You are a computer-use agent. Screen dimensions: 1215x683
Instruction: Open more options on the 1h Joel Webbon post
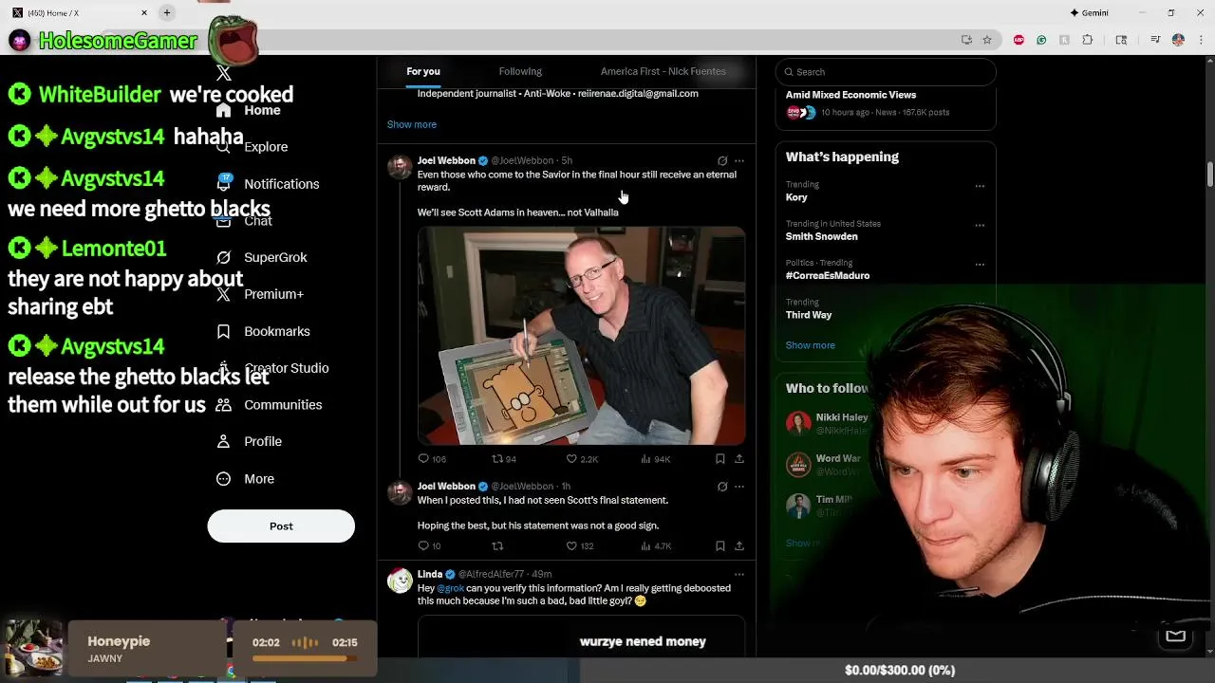(739, 487)
